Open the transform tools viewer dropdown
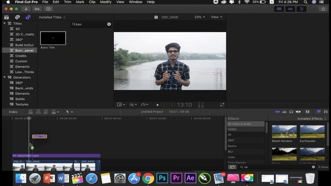 click(x=121, y=104)
